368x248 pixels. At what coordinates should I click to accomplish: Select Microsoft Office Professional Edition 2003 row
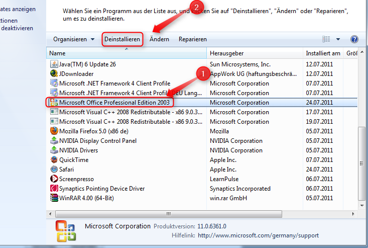click(115, 103)
